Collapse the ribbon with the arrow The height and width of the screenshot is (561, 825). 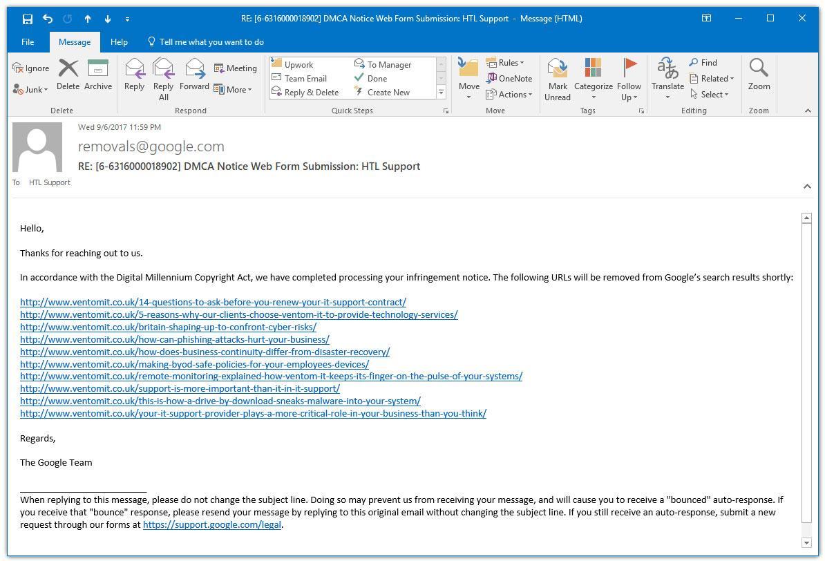pos(808,111)
